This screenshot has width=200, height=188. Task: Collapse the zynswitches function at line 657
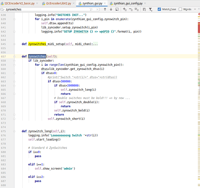(x=14, y=56)
